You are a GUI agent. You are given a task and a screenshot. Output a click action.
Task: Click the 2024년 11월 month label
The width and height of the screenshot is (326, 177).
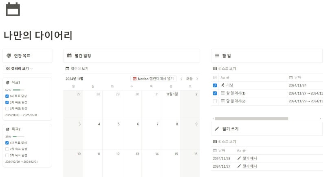coord(75,79)
